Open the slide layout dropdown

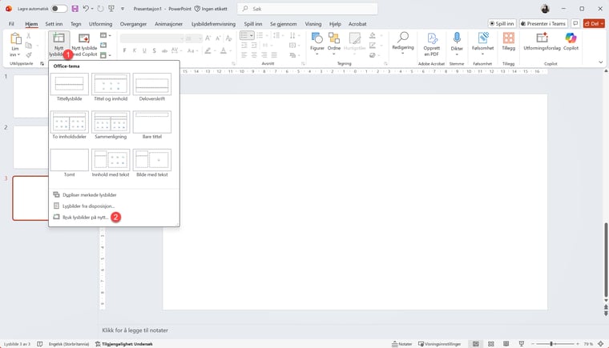pyautogui.click(x=105, y=35)
